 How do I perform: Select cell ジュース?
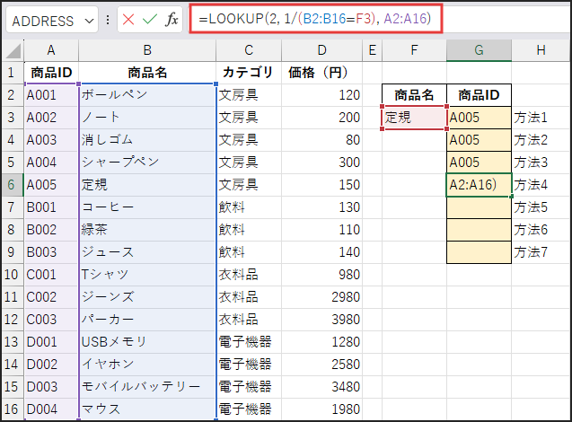click(147, 252)
